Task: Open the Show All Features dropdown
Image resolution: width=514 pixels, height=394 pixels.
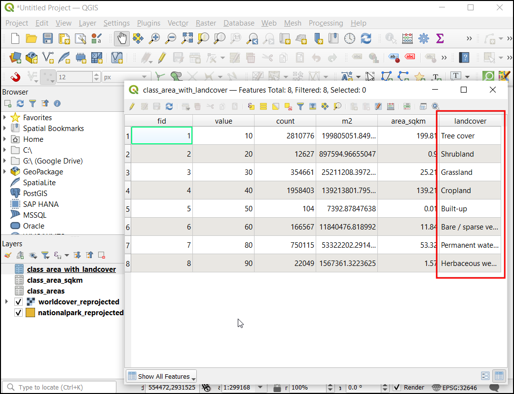Action: pos(162,376)
